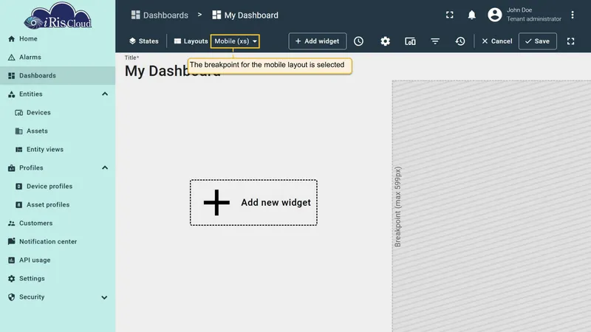Click the States button
Image resolution: width=591 pixels, height=332 pixels.
(143, 41)
